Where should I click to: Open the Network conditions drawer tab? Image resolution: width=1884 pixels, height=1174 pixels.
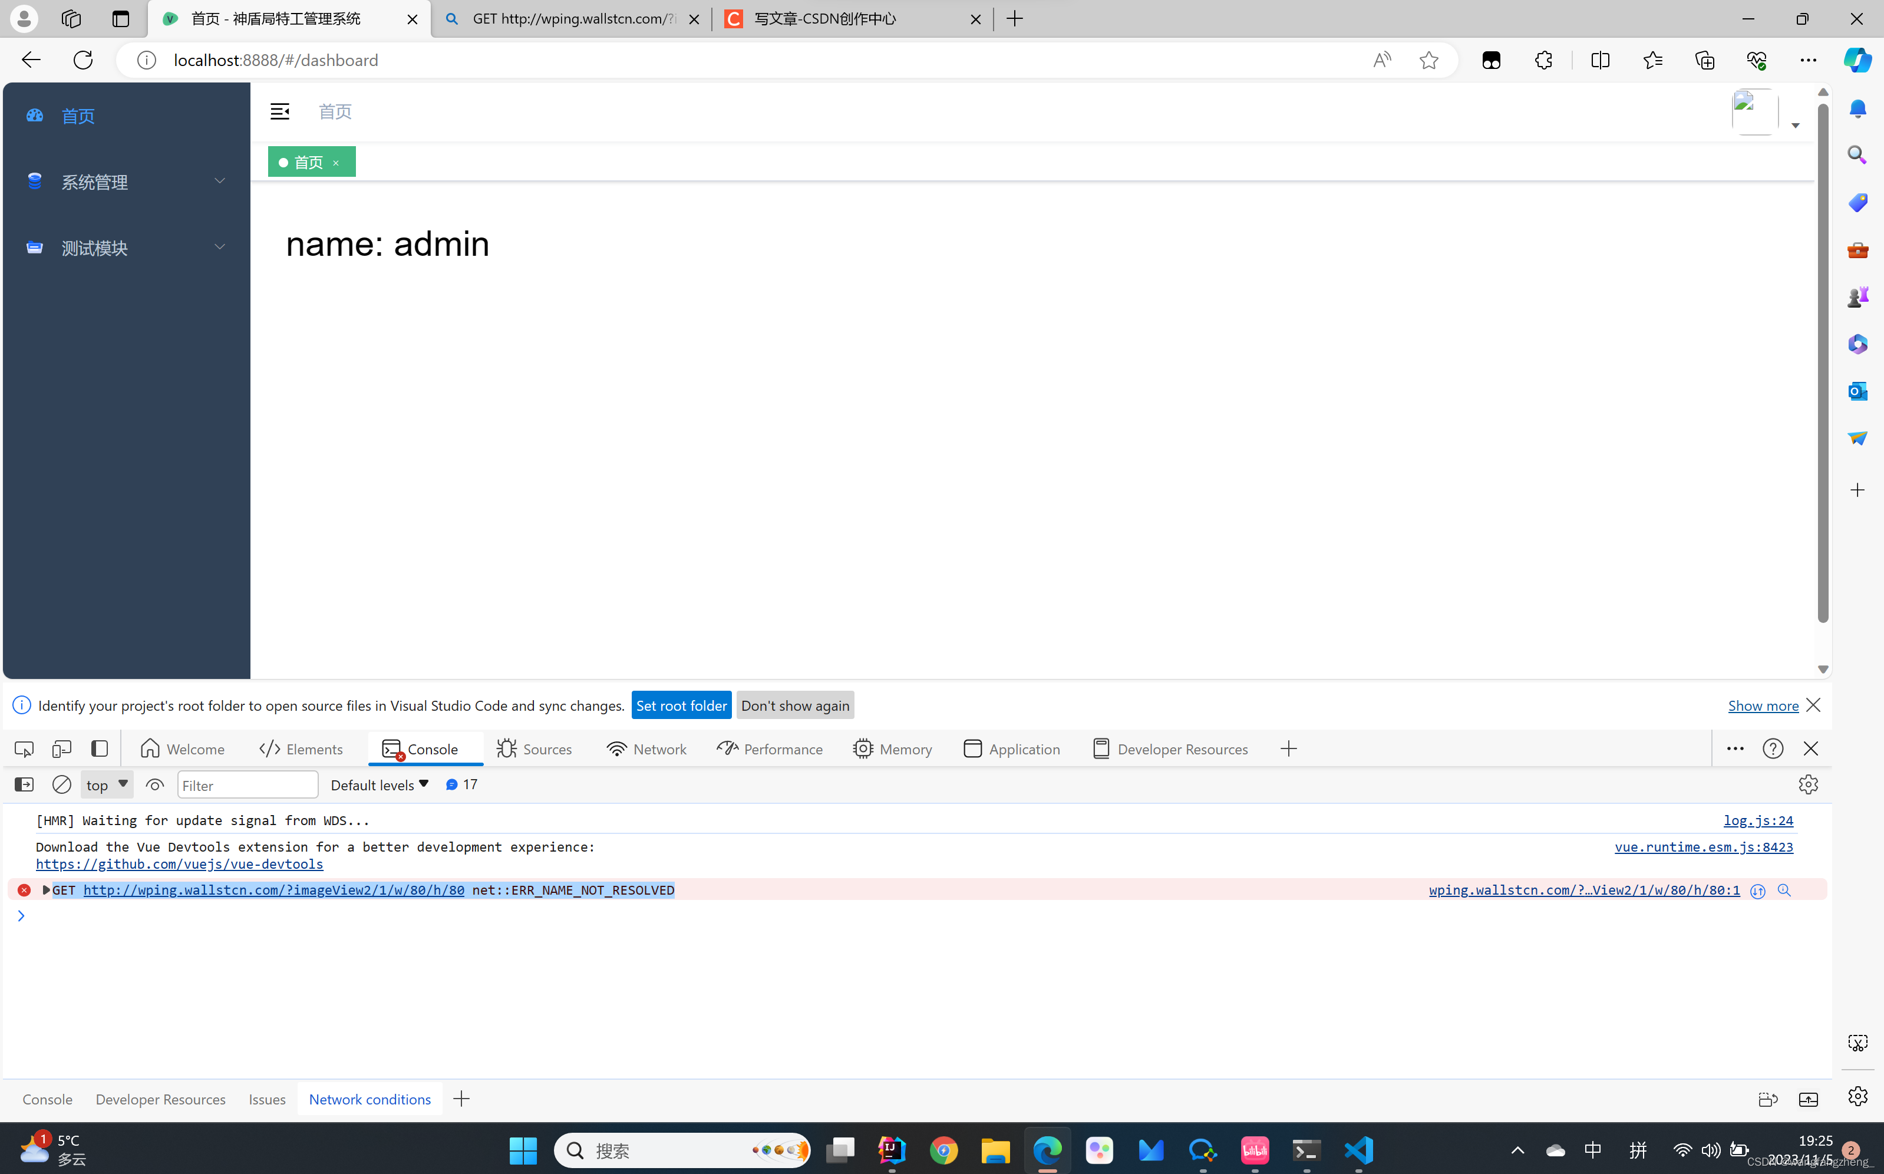369,1099
